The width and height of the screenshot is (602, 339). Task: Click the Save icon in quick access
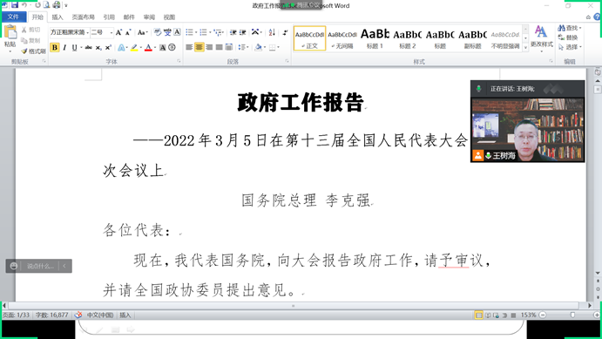tap(15, 5)
